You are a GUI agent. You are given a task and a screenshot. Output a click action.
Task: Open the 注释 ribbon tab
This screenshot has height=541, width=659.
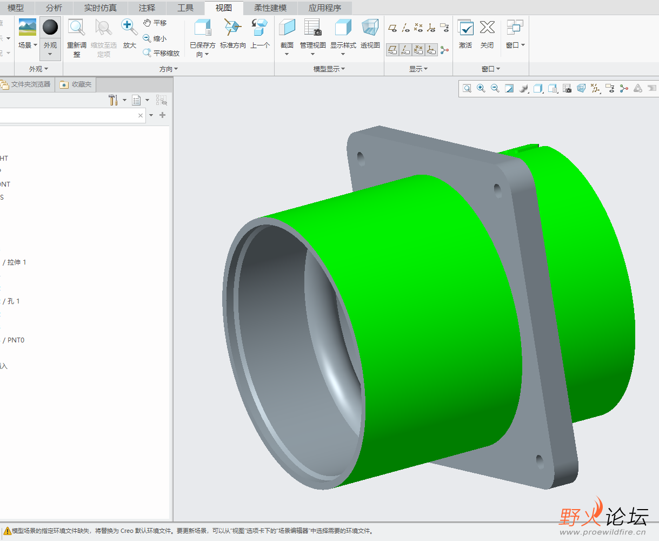click(x=147, y=8)
